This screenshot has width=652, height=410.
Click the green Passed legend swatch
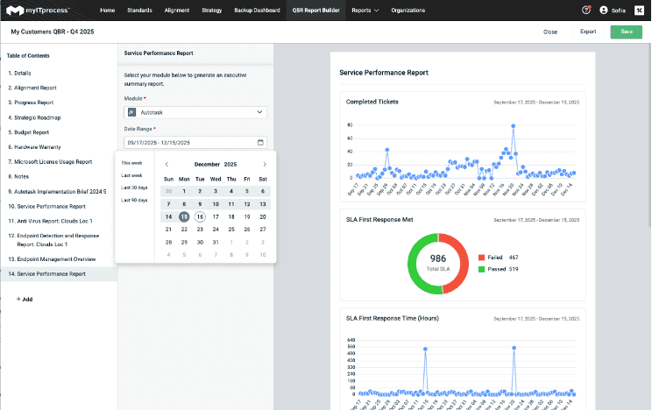tap(481, 269)
